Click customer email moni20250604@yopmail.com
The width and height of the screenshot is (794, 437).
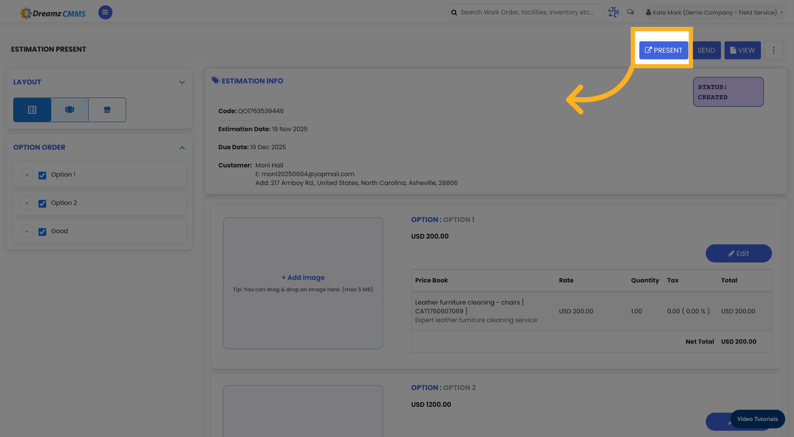coord(308,174)
